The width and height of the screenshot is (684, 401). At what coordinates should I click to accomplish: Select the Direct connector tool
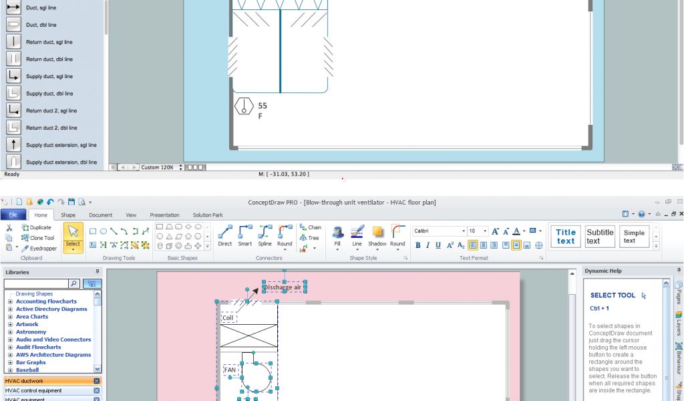[x=225, y=235]
